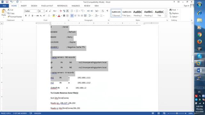Toggle Show/Hide paragraph marks

click(107, 11)
